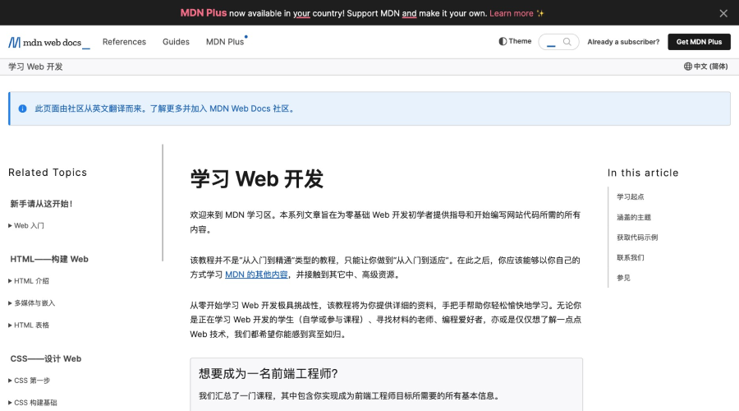Jump to 联系我们 section
Image resolution: width=739 pixels, height=411 pixels.
coord(630,257)
